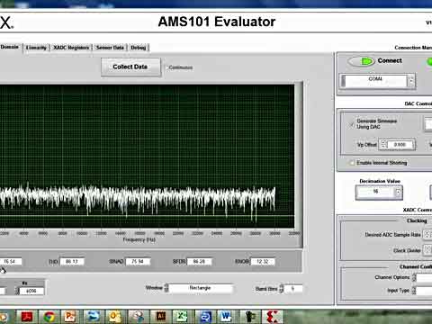Open Outlook from the taskbar
432x324 pixels.
[x=114, y=317]
